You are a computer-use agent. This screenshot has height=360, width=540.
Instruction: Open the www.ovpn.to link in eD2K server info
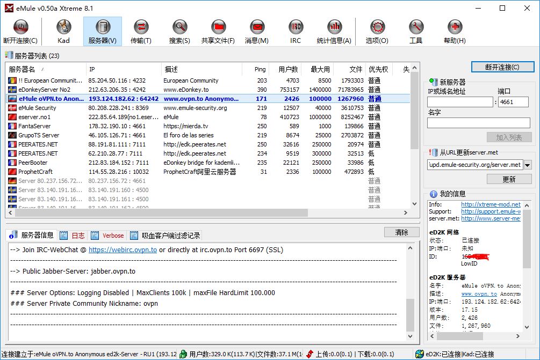pyautogui.click(x=479, y=293)
